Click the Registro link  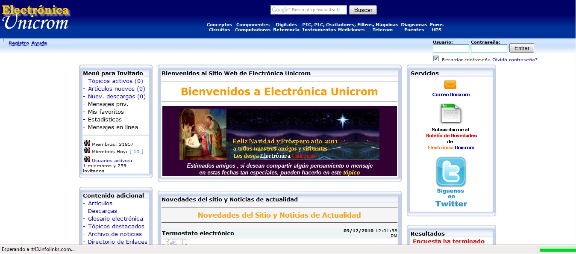click(x=19, y=43)
